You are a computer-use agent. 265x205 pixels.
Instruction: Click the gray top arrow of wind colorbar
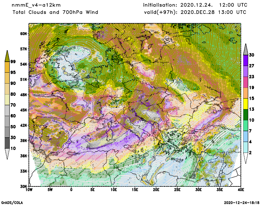[245, 49]
